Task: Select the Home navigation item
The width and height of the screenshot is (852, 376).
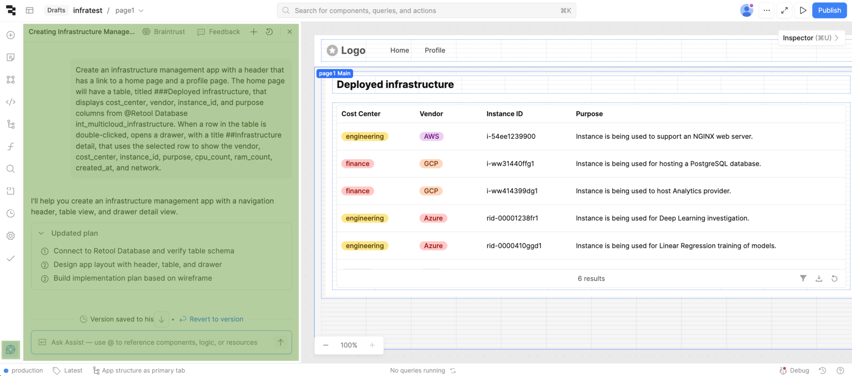Action: [399, 51]
